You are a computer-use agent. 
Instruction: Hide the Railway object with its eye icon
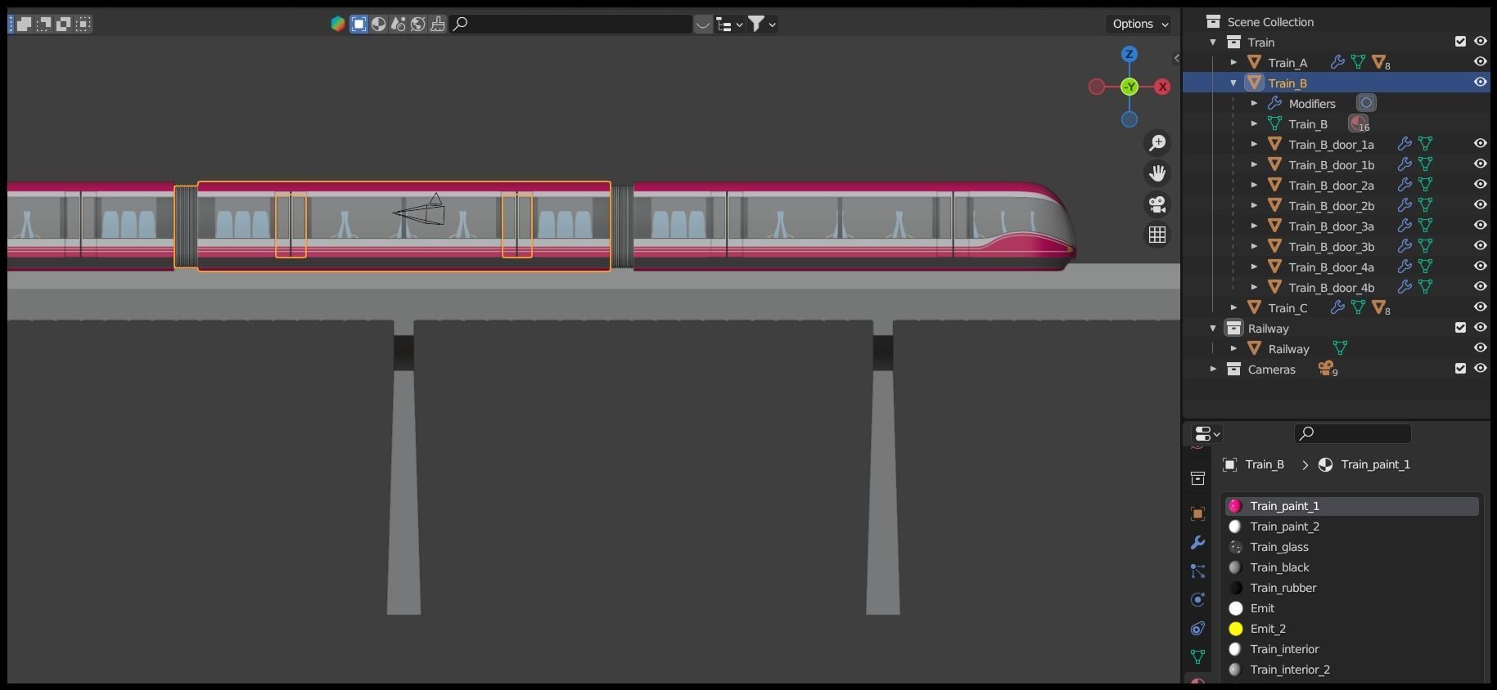[x=1480, y=347]
